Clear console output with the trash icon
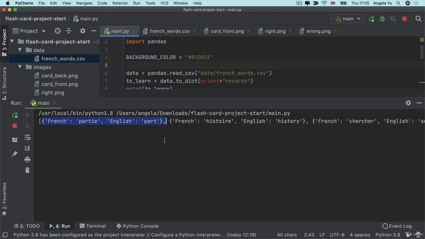The image size is (425, 239). [x=27, y=171]
